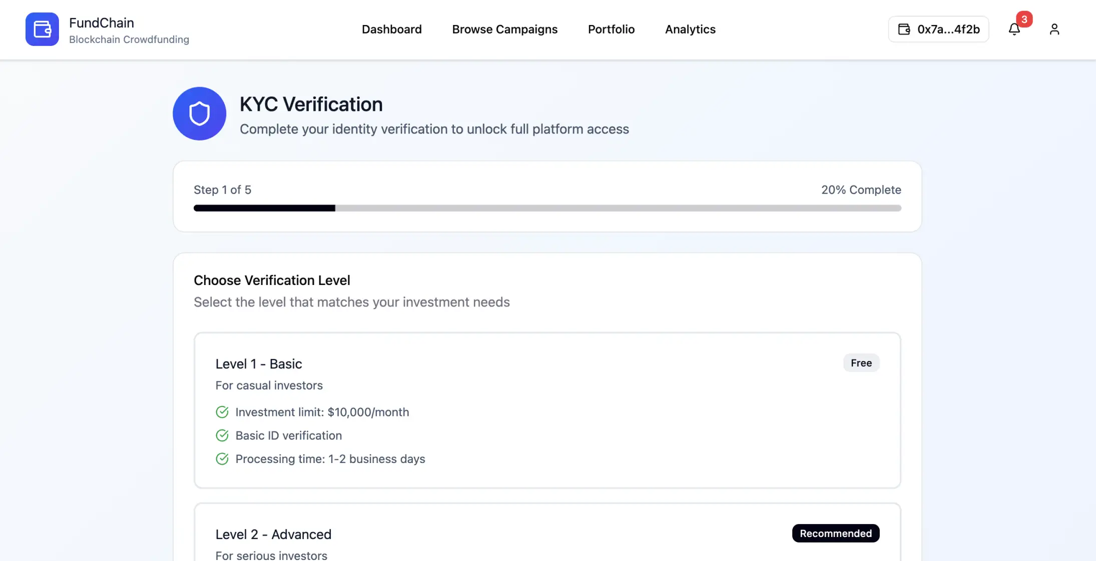Click the green check beside Investment limit
The width and height of the screenshot is (1096, 561).
(222, 412)
